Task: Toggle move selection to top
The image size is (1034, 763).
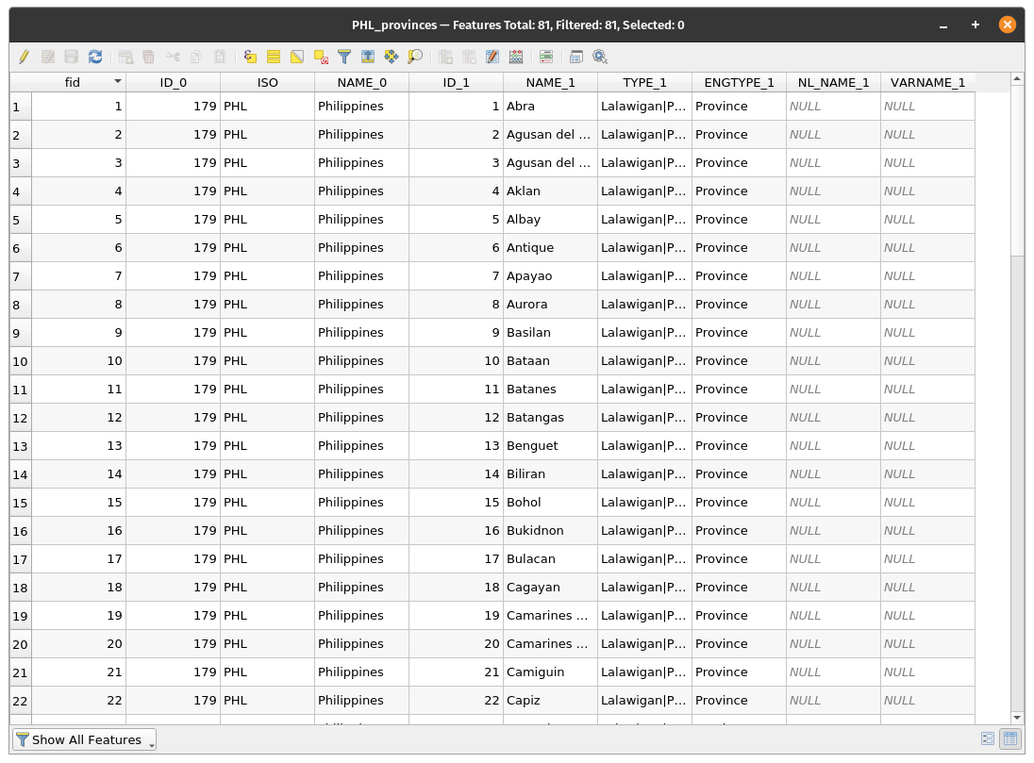Action: click(368, 57)
